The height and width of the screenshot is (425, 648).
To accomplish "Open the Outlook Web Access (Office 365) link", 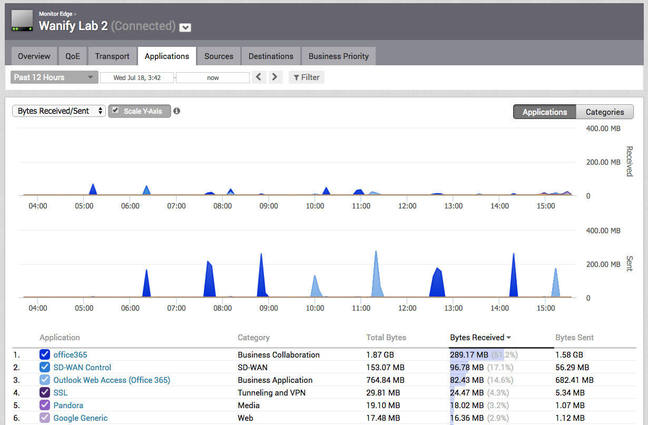I will pos(112,380).
